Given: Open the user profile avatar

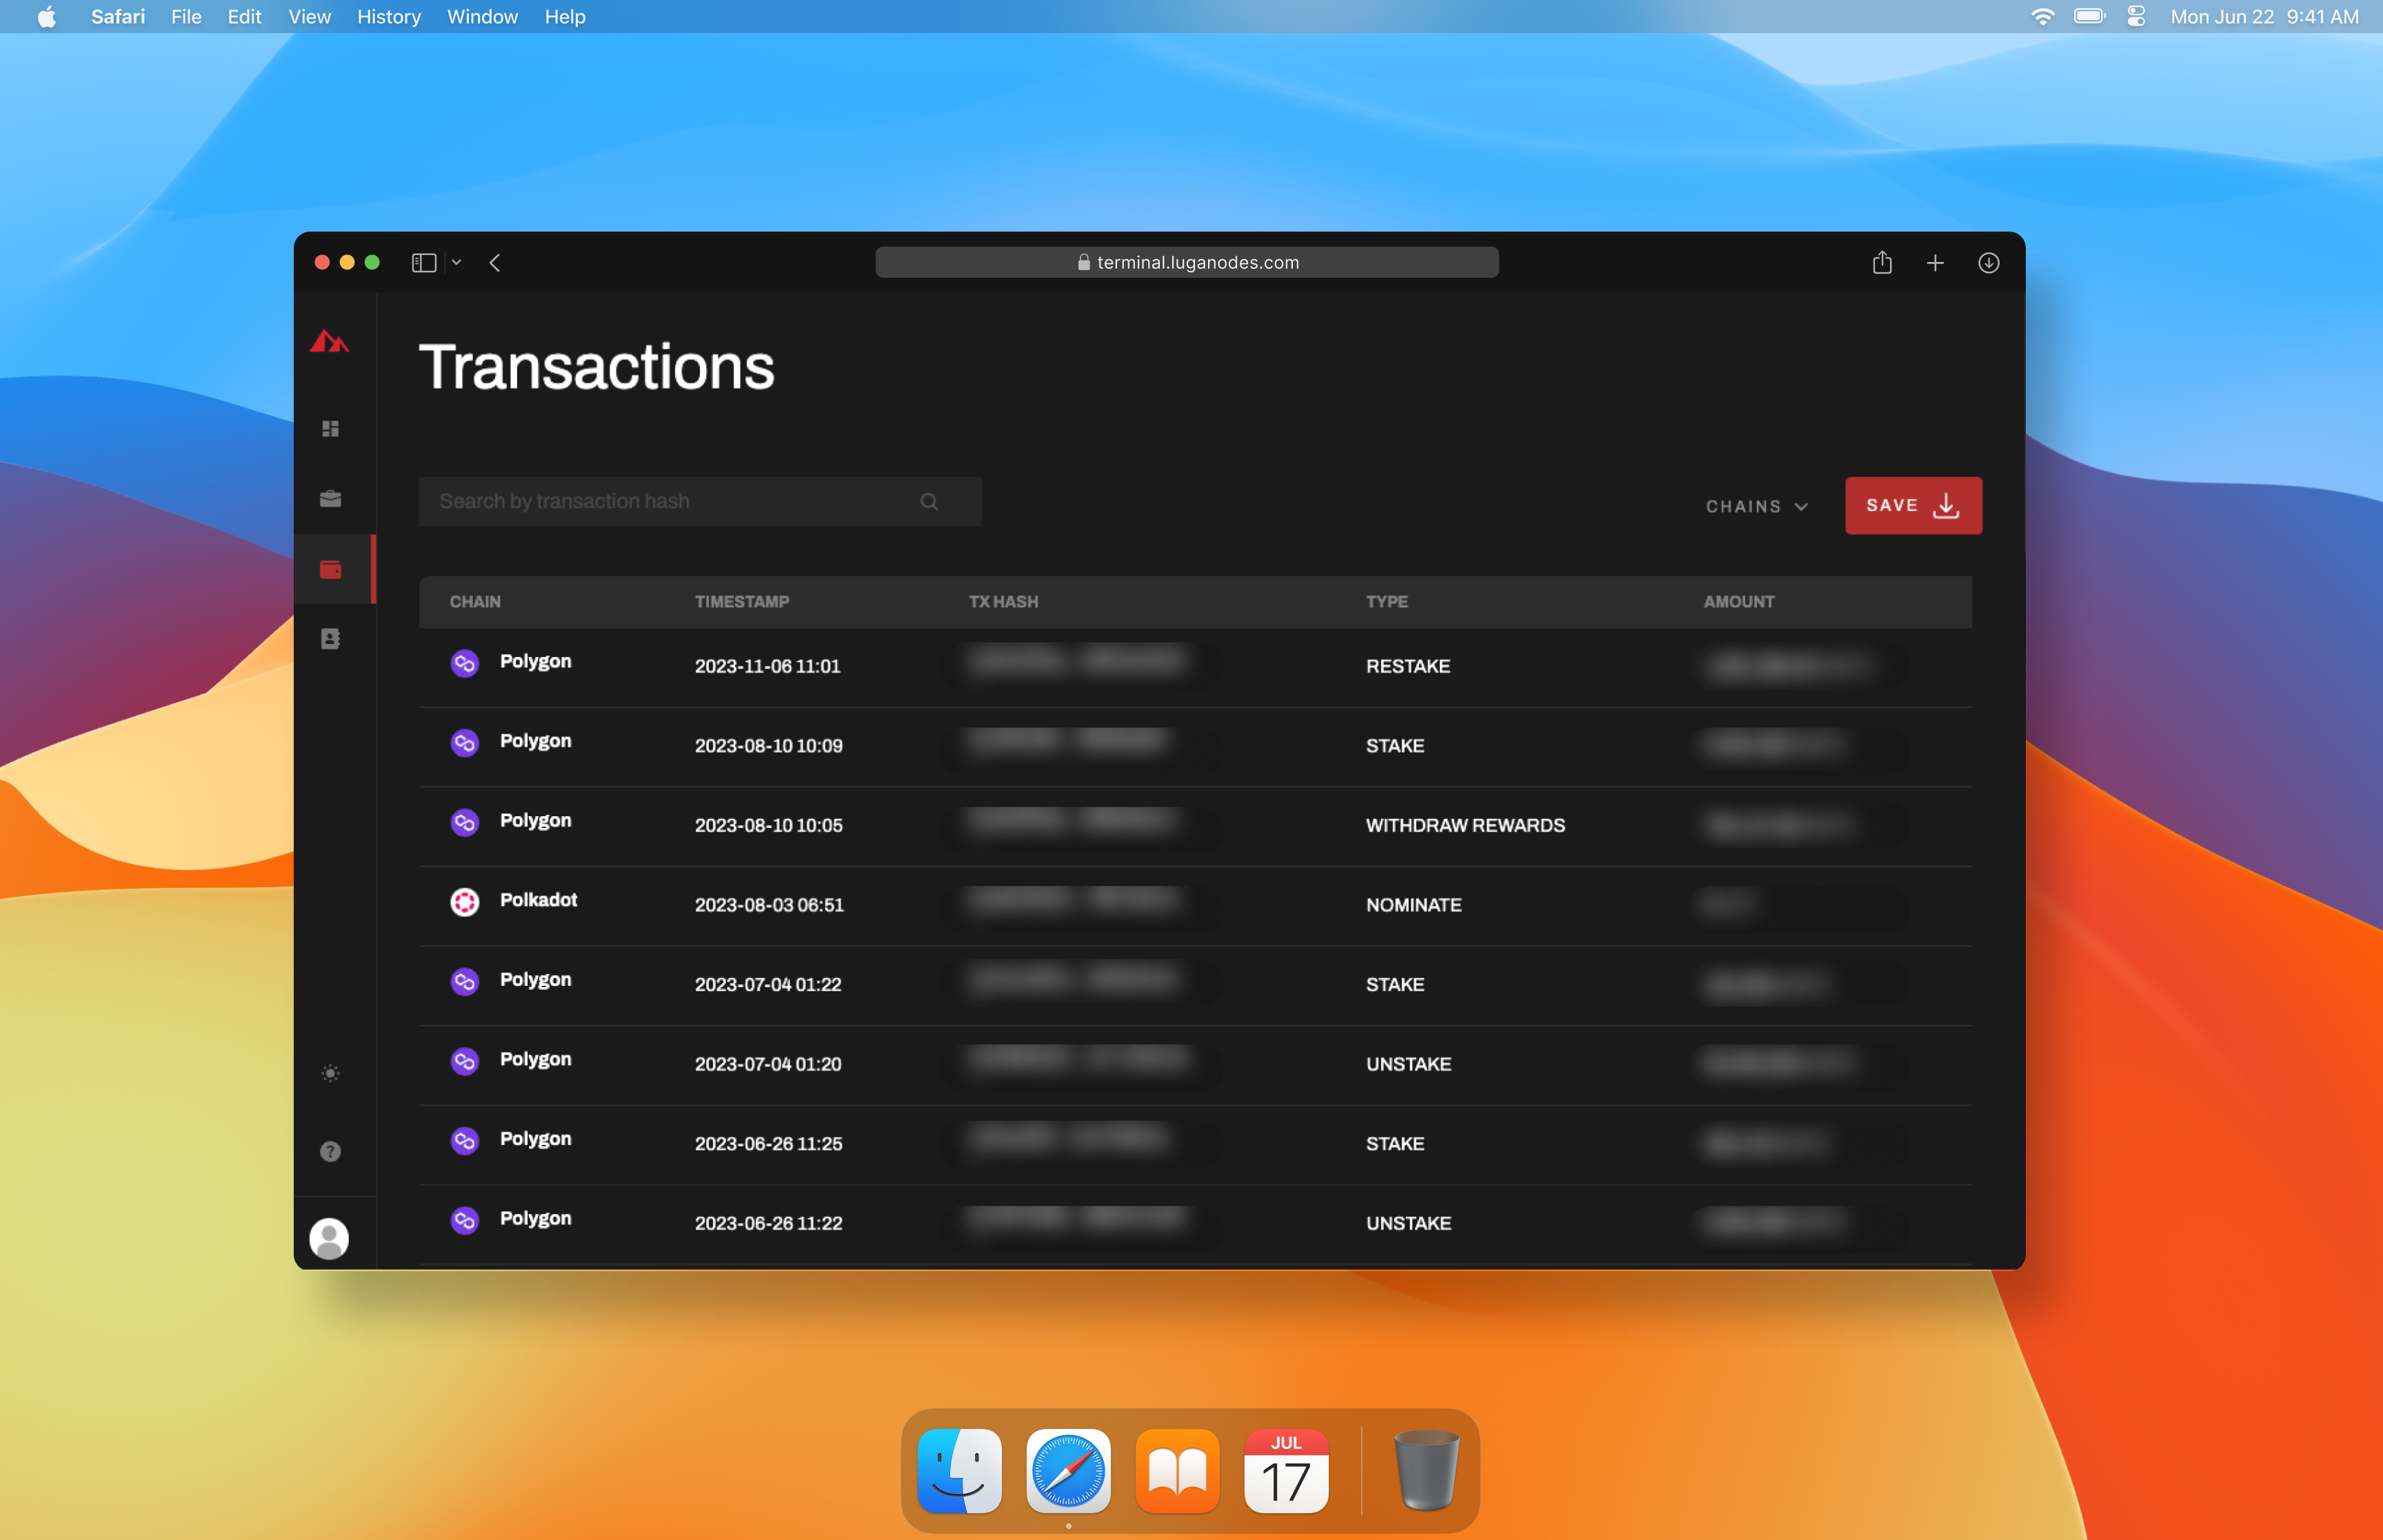Looking at the screenshot, I should coord(329,1238).
